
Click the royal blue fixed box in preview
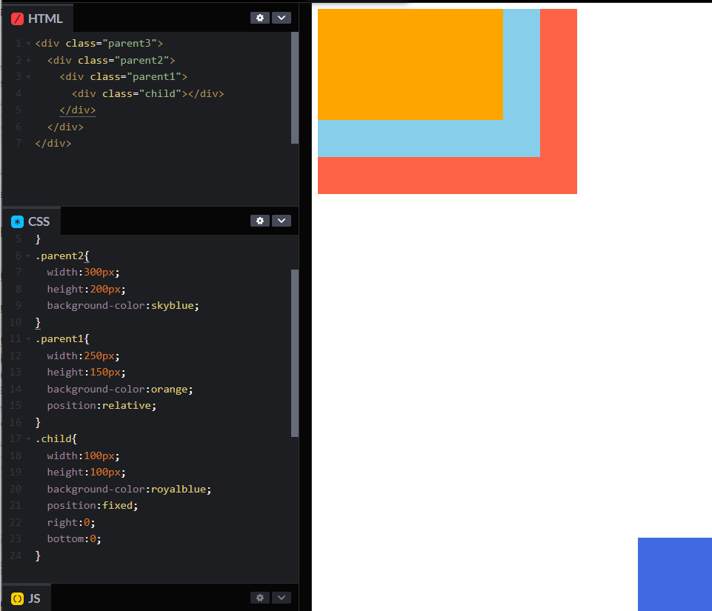[675, 574]
